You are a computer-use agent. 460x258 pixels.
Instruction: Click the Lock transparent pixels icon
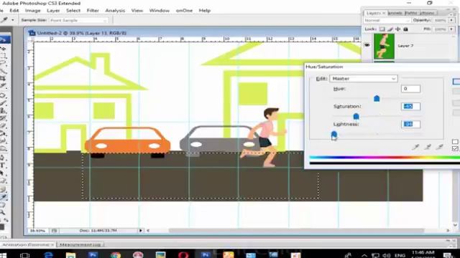[382, 29]
